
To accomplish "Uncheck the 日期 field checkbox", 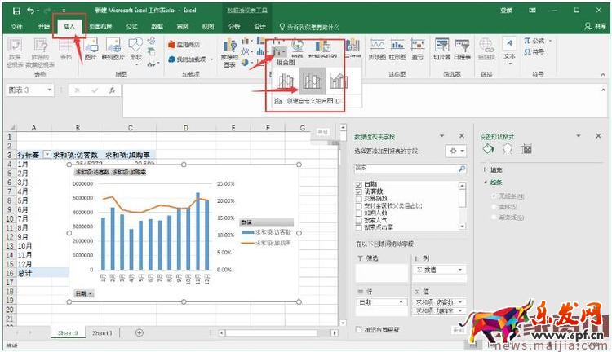I will tap(359, 186).
